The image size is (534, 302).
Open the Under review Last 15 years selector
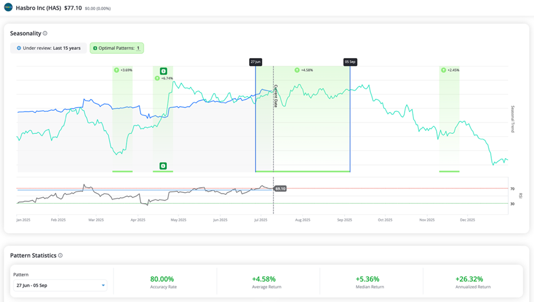(48, 48)
